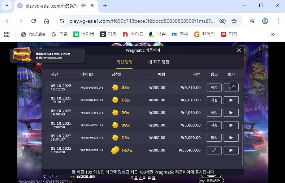The width and height of the screenshot is (285, 183).
Task: View site information icon in address bar
Action: click(62, 21)
